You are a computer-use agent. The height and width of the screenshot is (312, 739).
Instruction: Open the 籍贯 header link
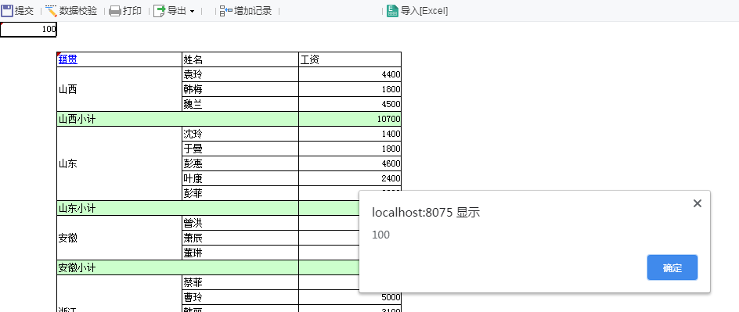click(68, 59)
